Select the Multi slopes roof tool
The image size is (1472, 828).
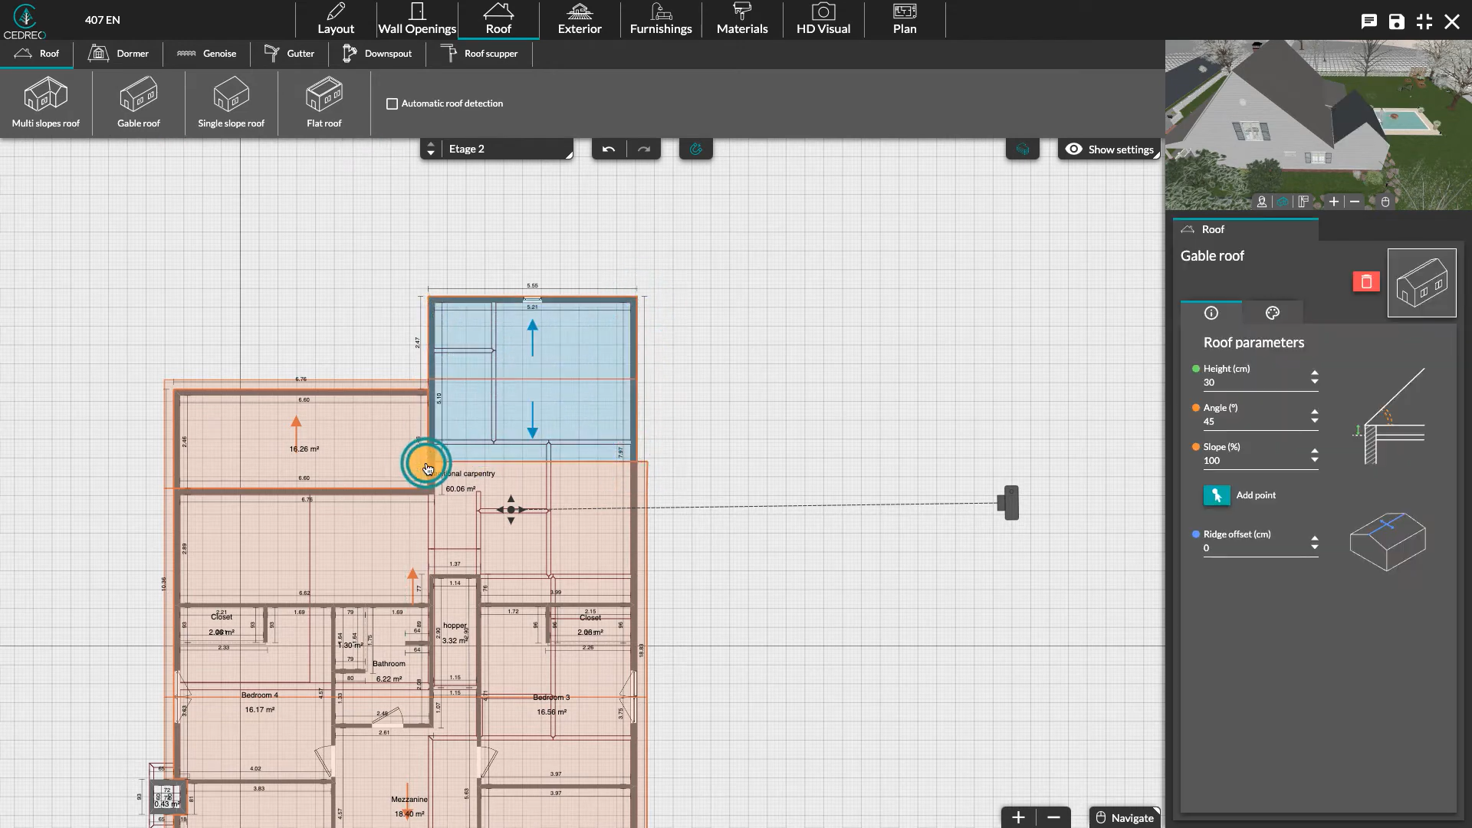point(46,103)
